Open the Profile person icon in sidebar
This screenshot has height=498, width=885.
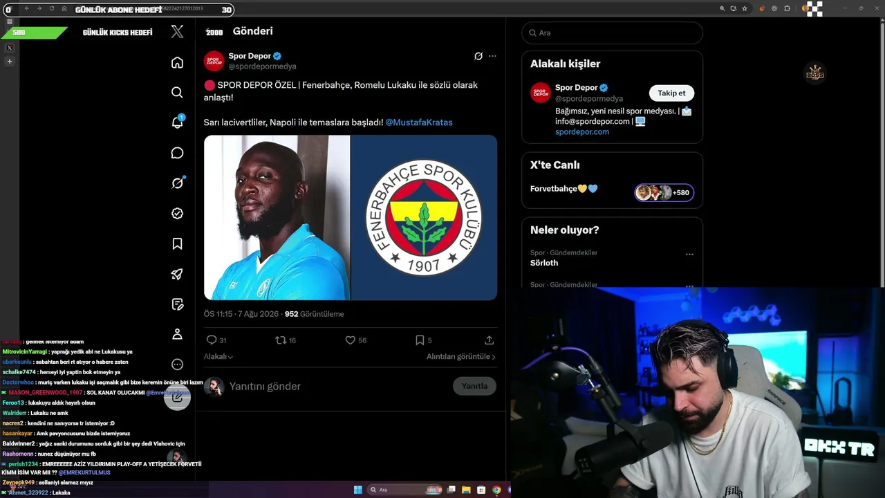[177, 334]
